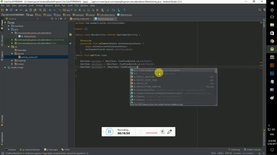Viewport: 277px width, 155px height.
Task: Click CALCULATORDEMO in the navigation breadcrumb
Action: coord(13,15)
